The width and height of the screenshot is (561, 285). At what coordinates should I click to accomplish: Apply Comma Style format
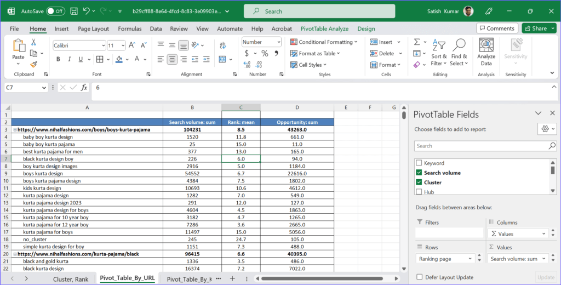pos(276,53)
